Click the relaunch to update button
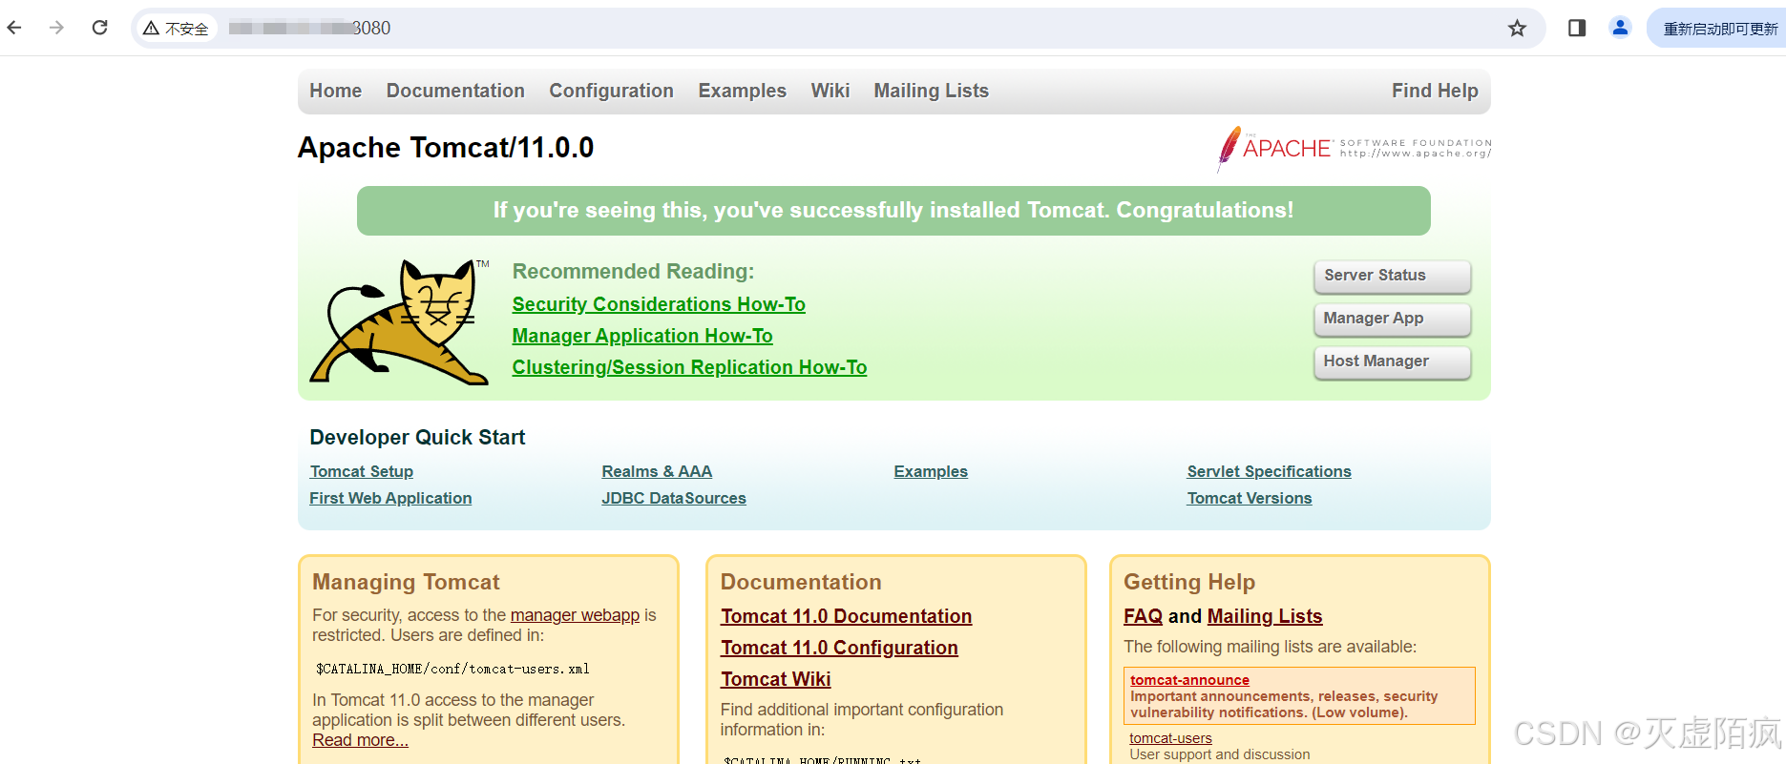1786x764 pixels. click(1718, 29)
